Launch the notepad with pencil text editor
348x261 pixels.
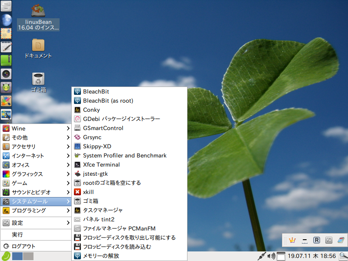coord(6,47)
